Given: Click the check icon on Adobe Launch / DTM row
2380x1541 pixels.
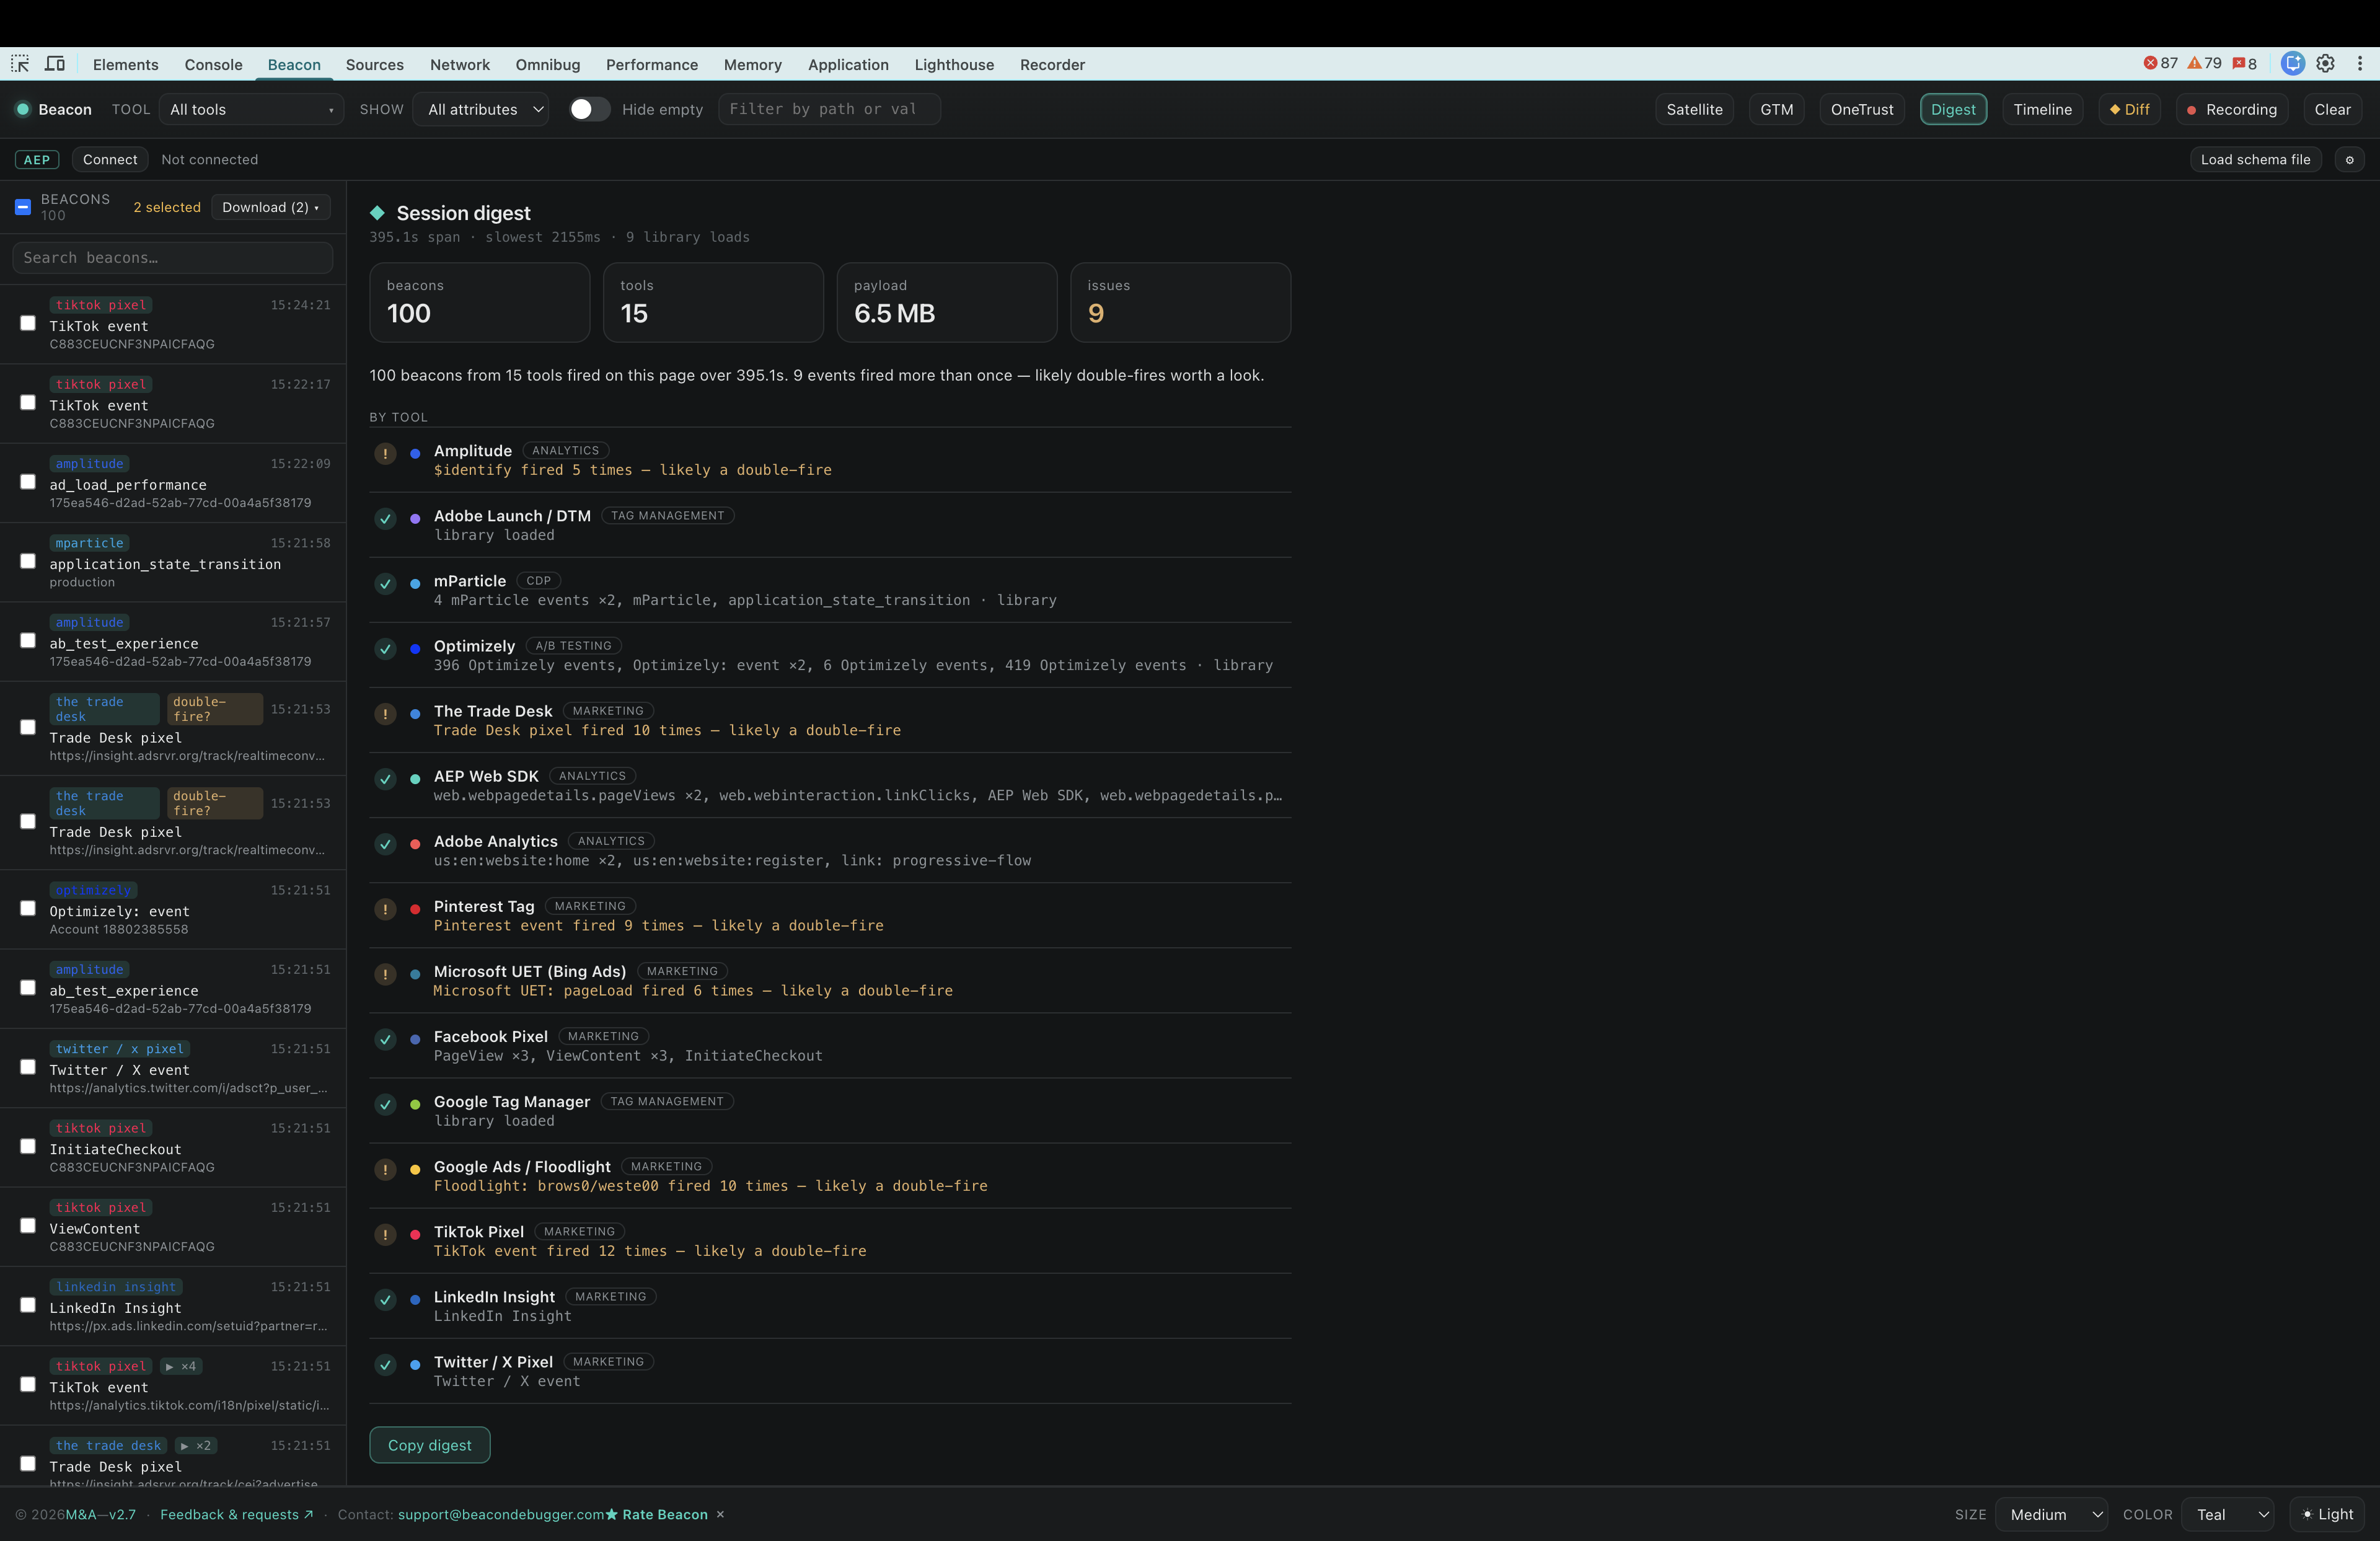Looking at the screenshot, I should tap(385, 519).
